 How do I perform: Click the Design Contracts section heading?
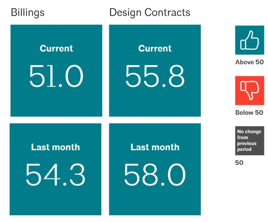tap(150, 13)
